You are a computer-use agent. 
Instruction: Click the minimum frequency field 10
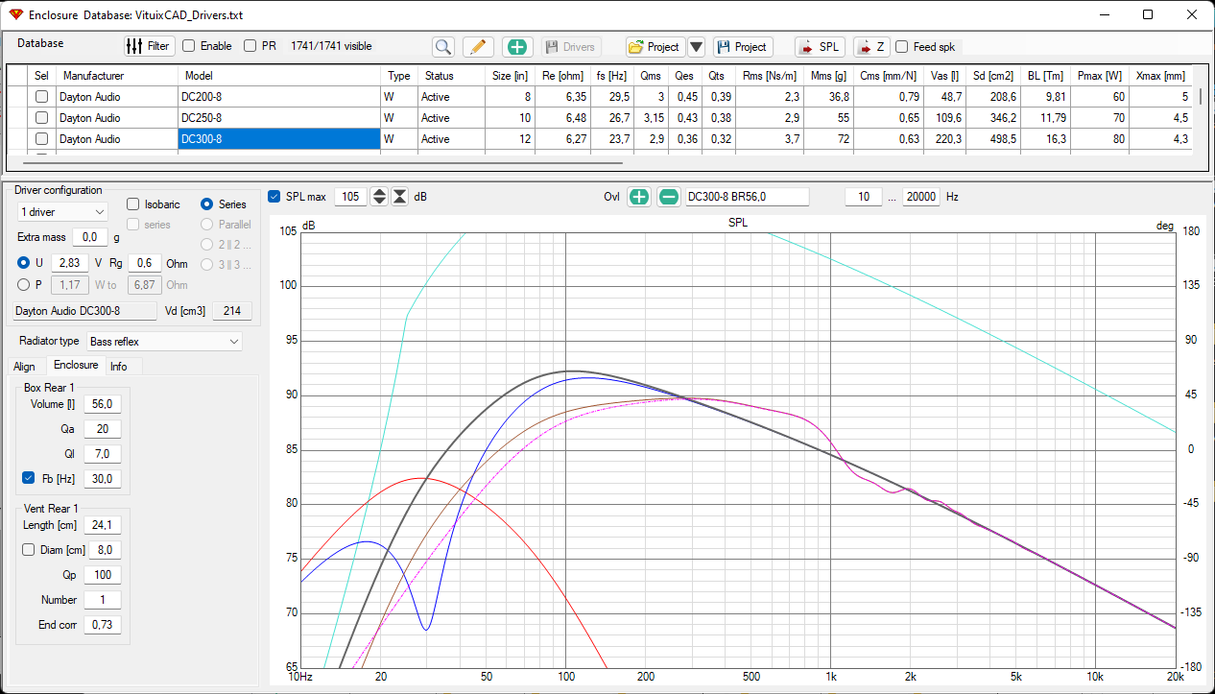click(864, 197)
